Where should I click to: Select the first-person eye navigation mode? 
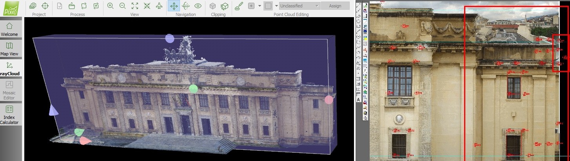pos(198,6)
